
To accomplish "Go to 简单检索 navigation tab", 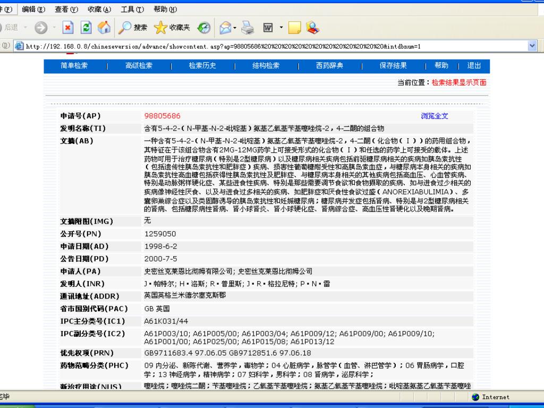I will [x=74, y=65].
